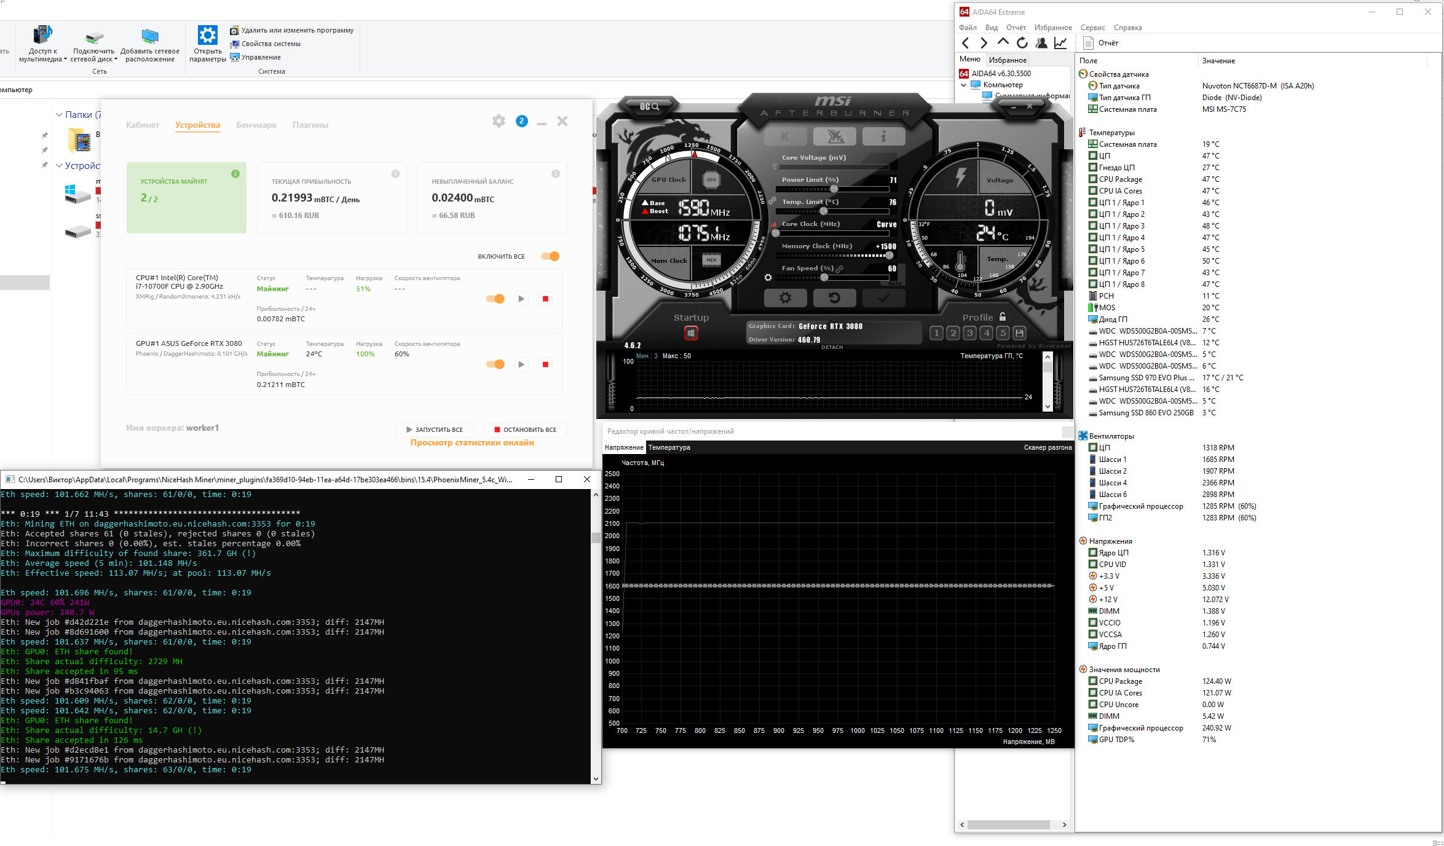This screenshot has width=1444, height=846.
Task: Select Afterburner profile slot 1
Action: pos(936,333)
